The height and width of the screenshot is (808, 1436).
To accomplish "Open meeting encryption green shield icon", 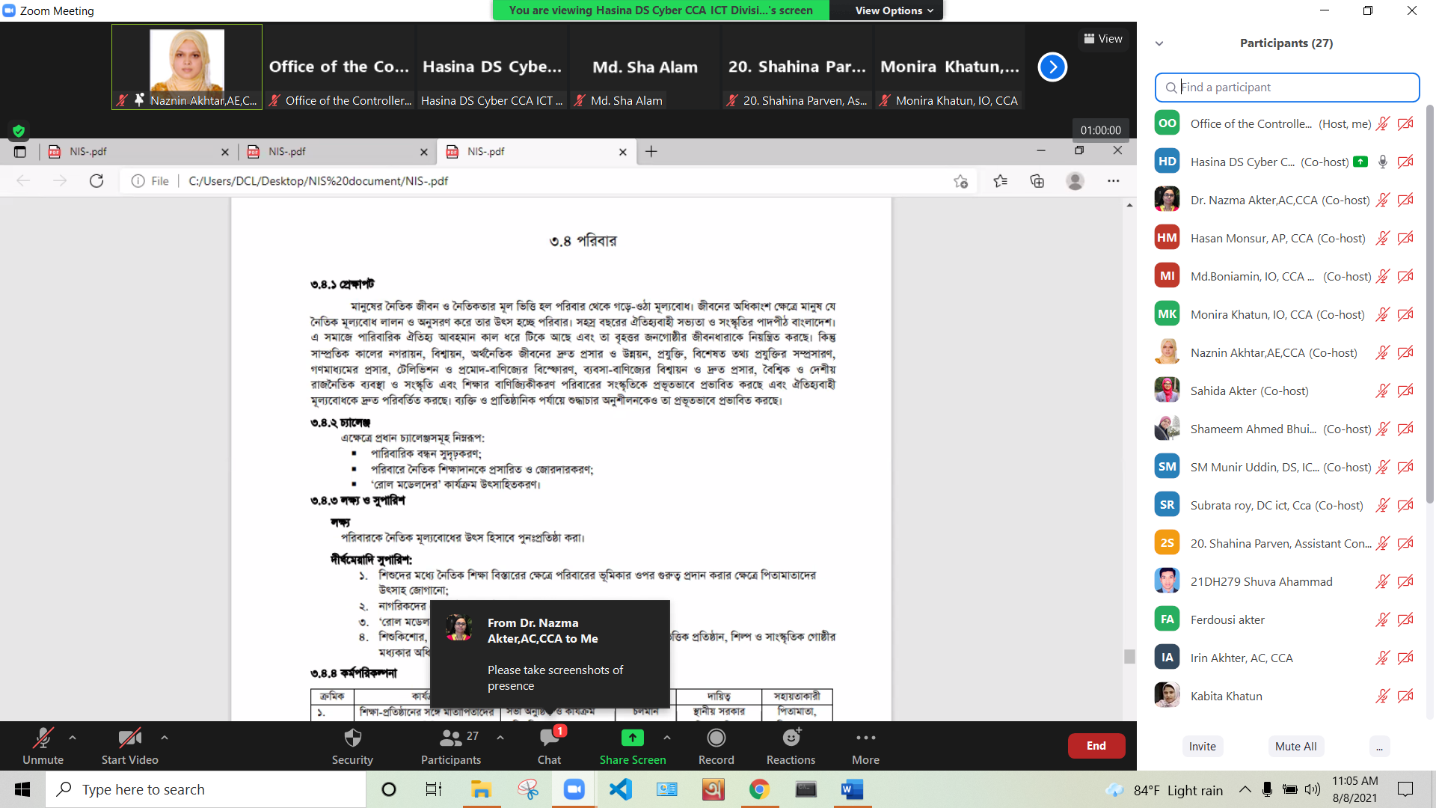I will coord(19,131).
